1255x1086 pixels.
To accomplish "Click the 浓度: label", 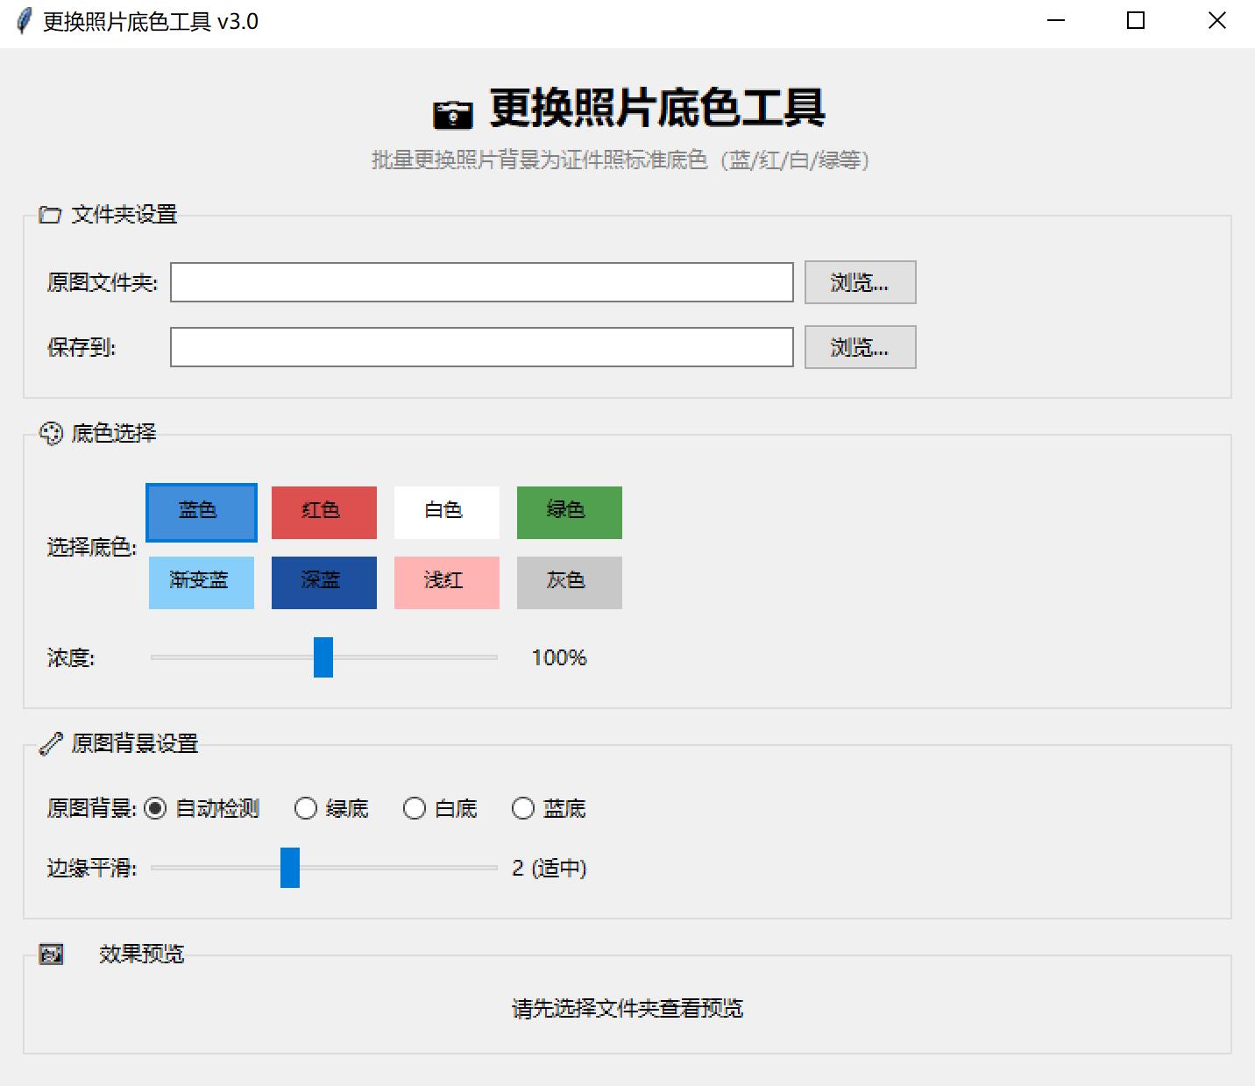I will (x=71, y=657).
